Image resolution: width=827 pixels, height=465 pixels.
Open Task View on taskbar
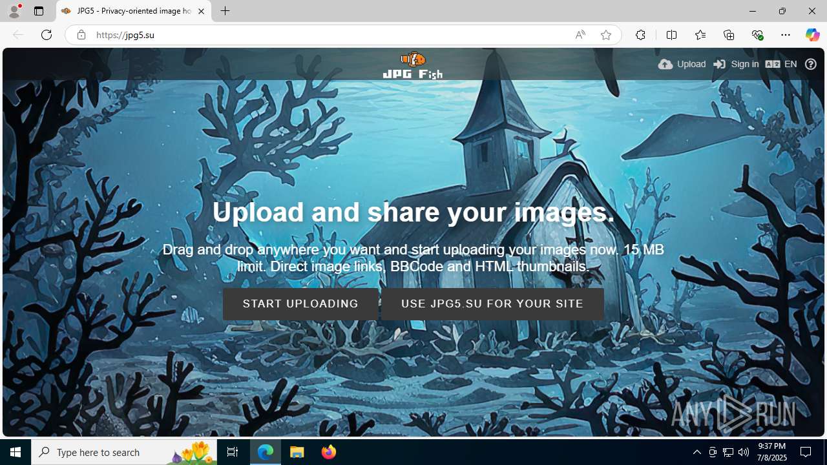(233, 452)
